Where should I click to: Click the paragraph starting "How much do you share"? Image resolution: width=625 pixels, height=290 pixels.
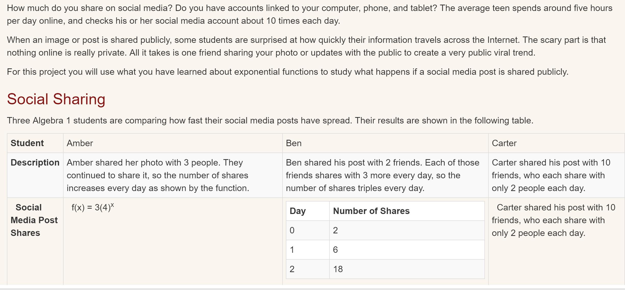[x=309, y=14]
